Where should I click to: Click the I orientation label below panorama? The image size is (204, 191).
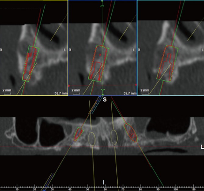[x=104, y=182]
